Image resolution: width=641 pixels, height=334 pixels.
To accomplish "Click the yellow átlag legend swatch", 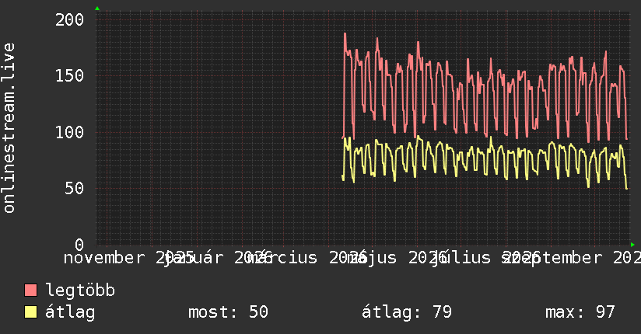I will (30, 312).
